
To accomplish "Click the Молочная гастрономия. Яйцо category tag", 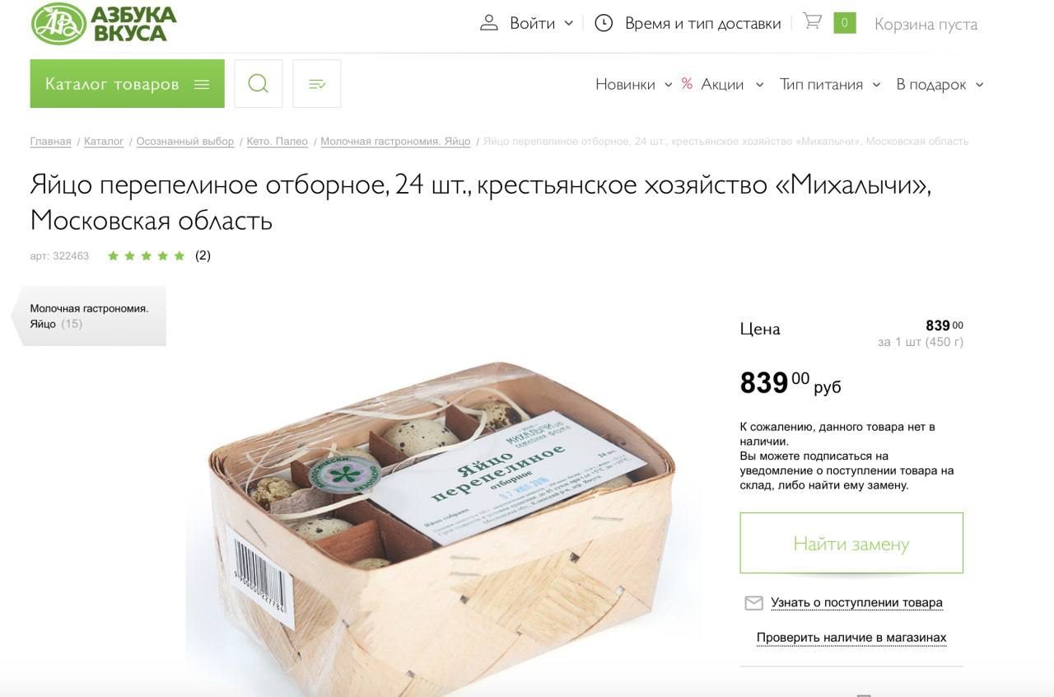I will [x=90, y=316].
